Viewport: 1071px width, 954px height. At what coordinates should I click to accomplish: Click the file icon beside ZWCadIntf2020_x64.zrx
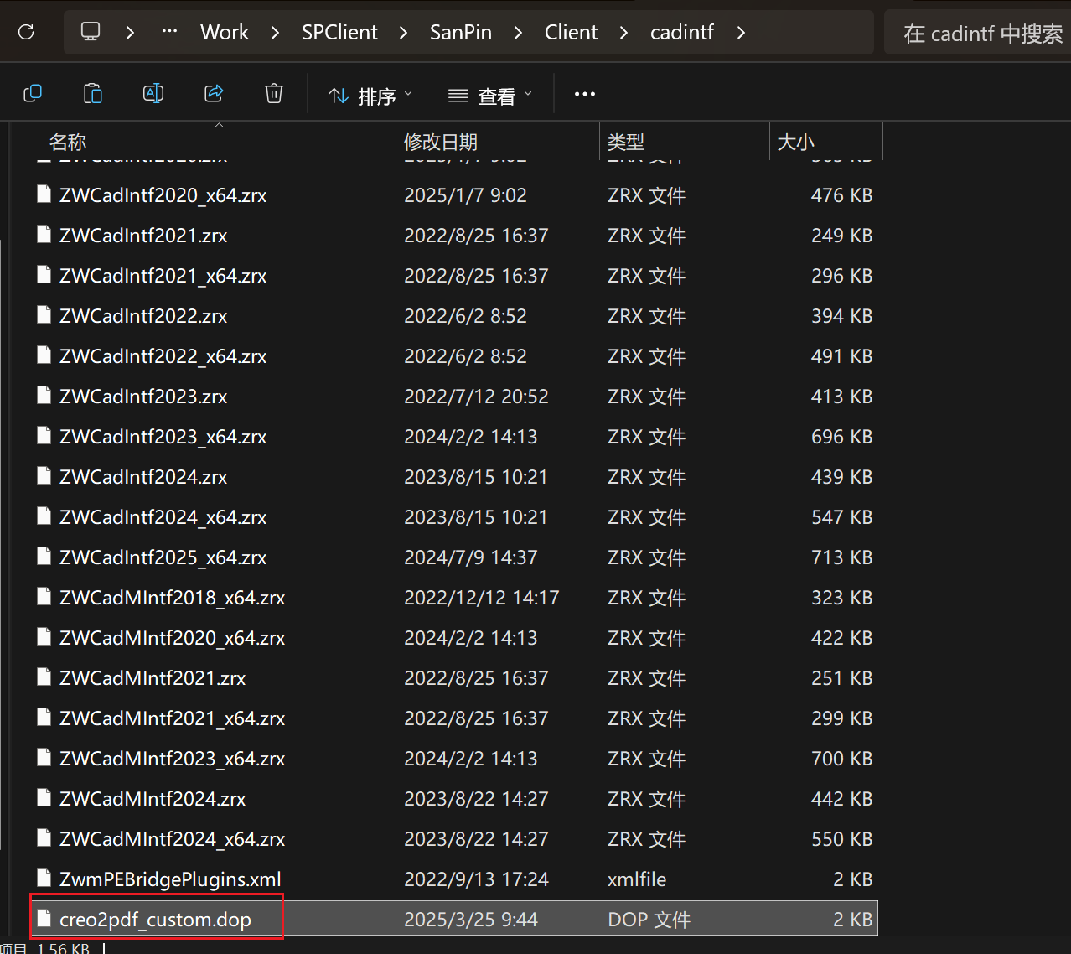[44, 194]
